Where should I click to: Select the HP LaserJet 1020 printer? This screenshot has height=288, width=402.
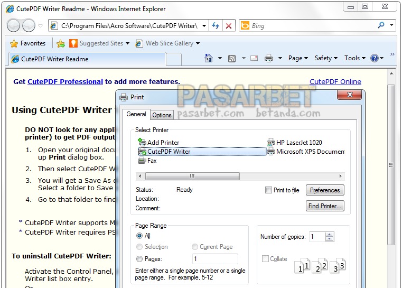point(294,142)
